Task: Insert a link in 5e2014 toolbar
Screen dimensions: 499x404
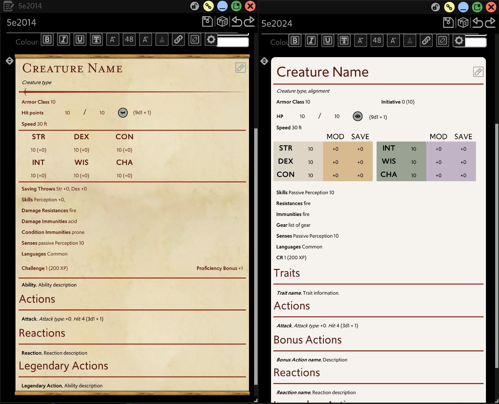Action: (178, 40)
